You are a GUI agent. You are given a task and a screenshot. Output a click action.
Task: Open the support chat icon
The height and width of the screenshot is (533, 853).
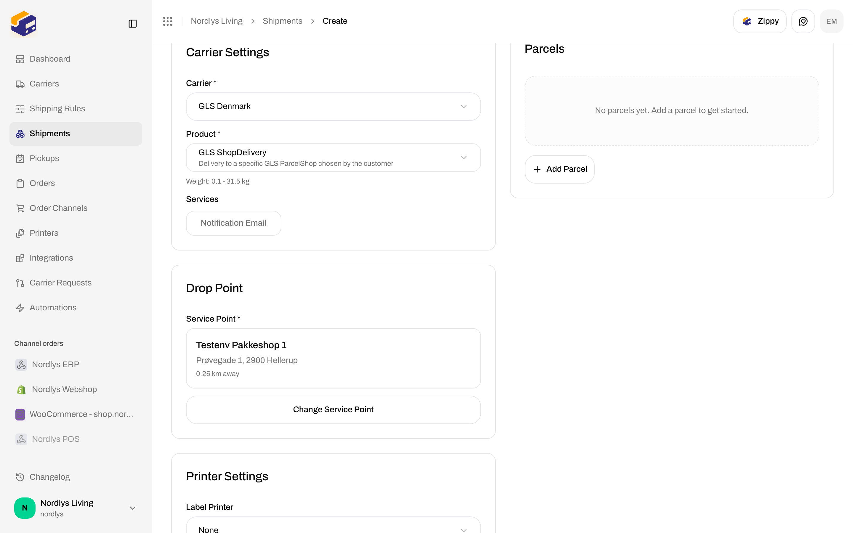coord(803,21)
